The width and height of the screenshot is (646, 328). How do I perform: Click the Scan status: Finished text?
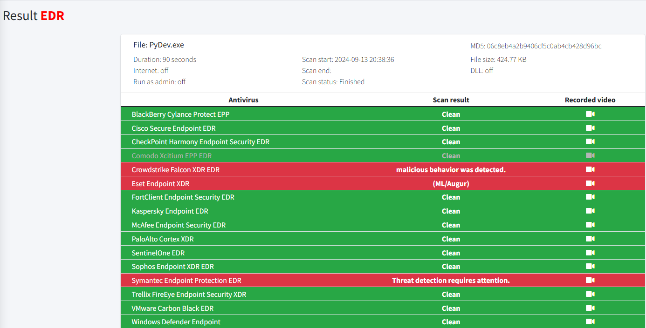point(333,82)
